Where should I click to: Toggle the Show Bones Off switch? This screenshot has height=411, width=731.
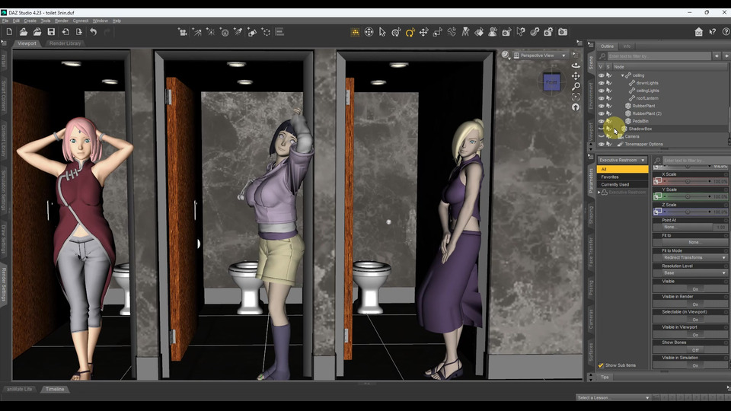coord(694,350)
